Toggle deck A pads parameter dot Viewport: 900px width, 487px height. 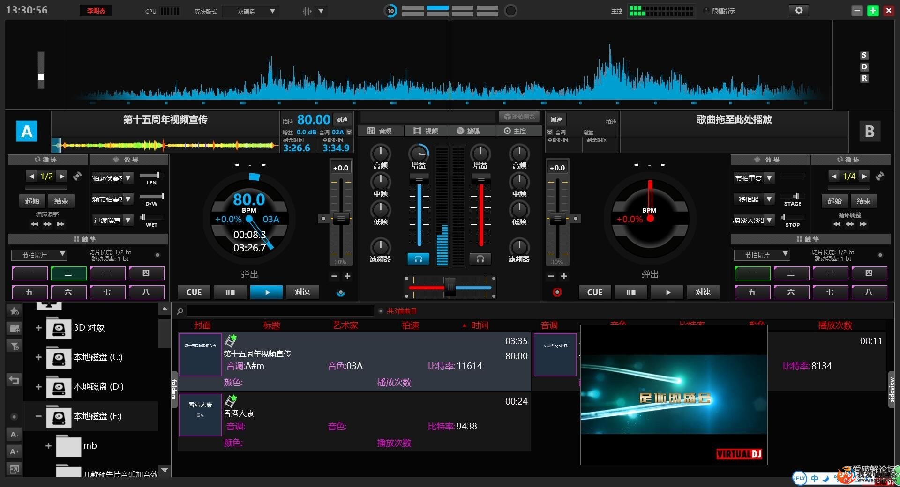pyautogui.click(x=157, y=255)
